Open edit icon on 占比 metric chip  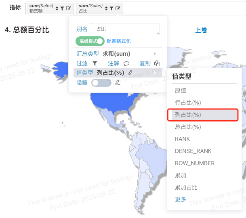tap(118, 8)
